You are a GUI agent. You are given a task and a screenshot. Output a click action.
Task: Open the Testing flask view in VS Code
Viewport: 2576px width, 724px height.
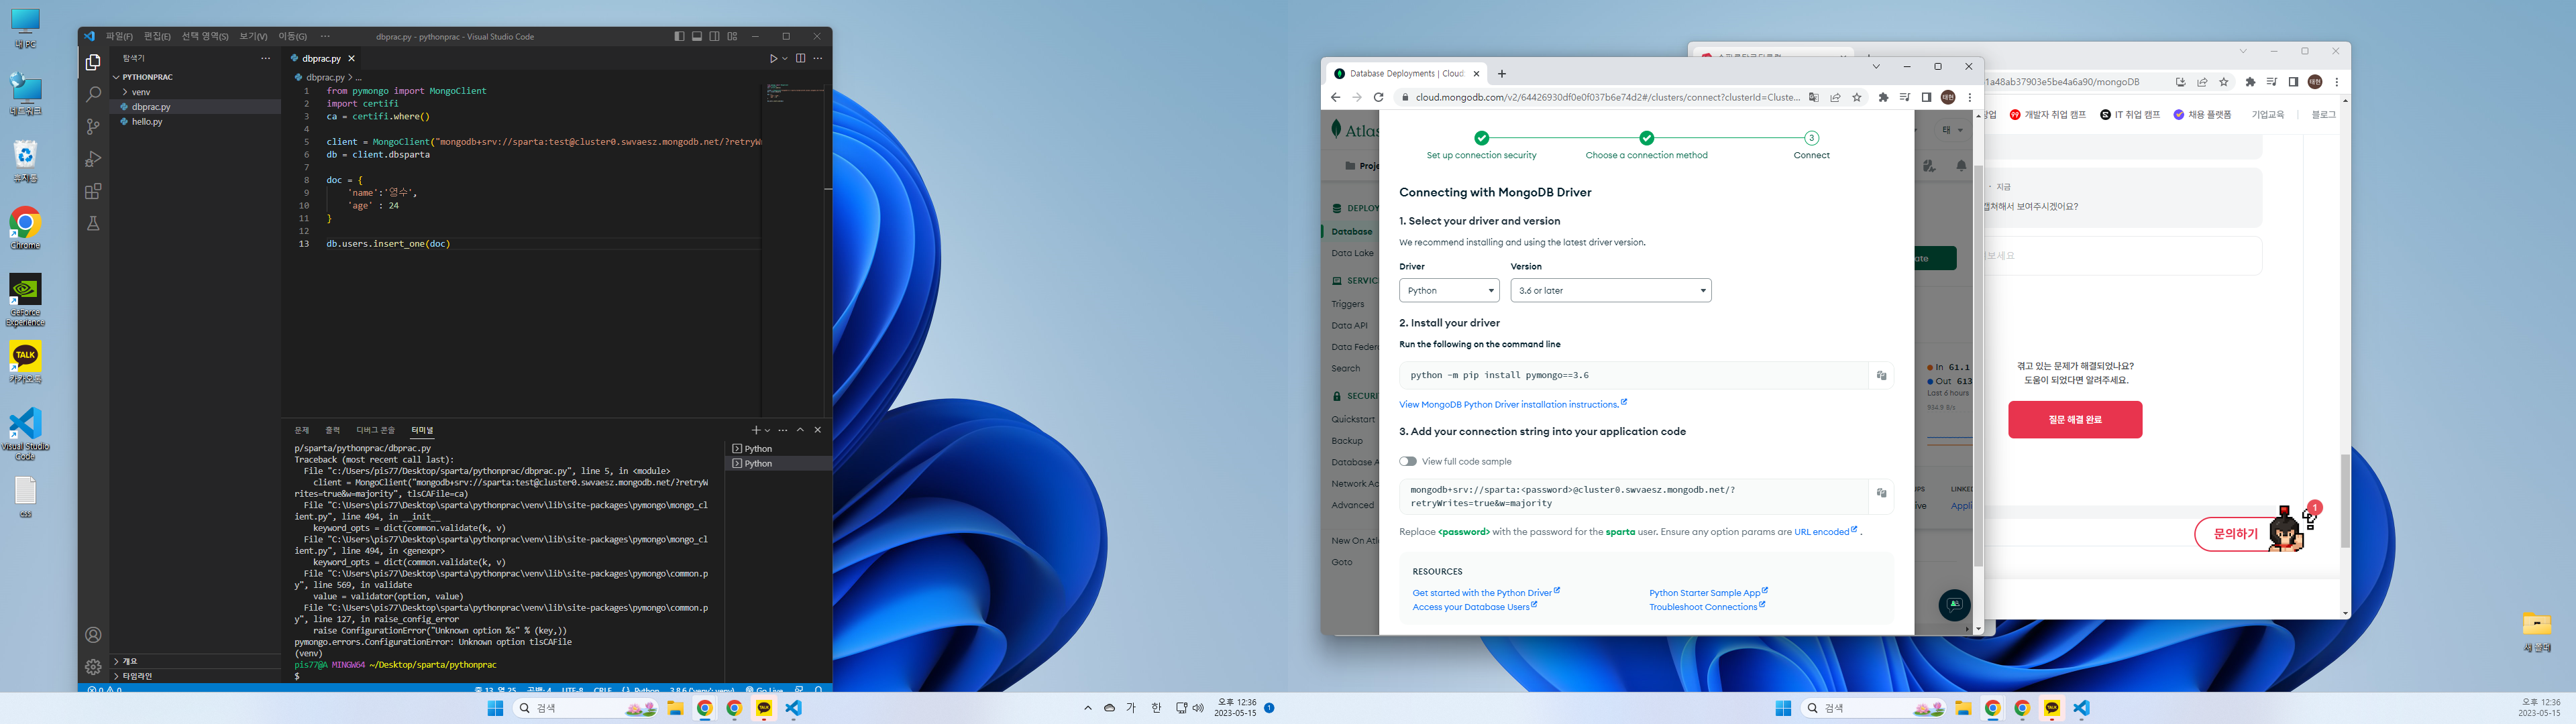pos(93,224)
